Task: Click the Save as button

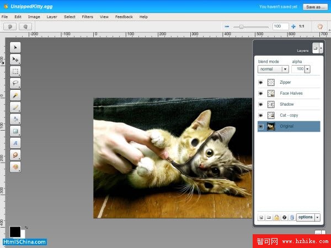Action: pos(316,7)
